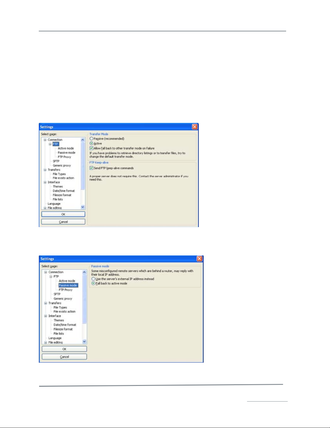
Task: Open Date/time format in lower Settings
Action: [65, 325]
